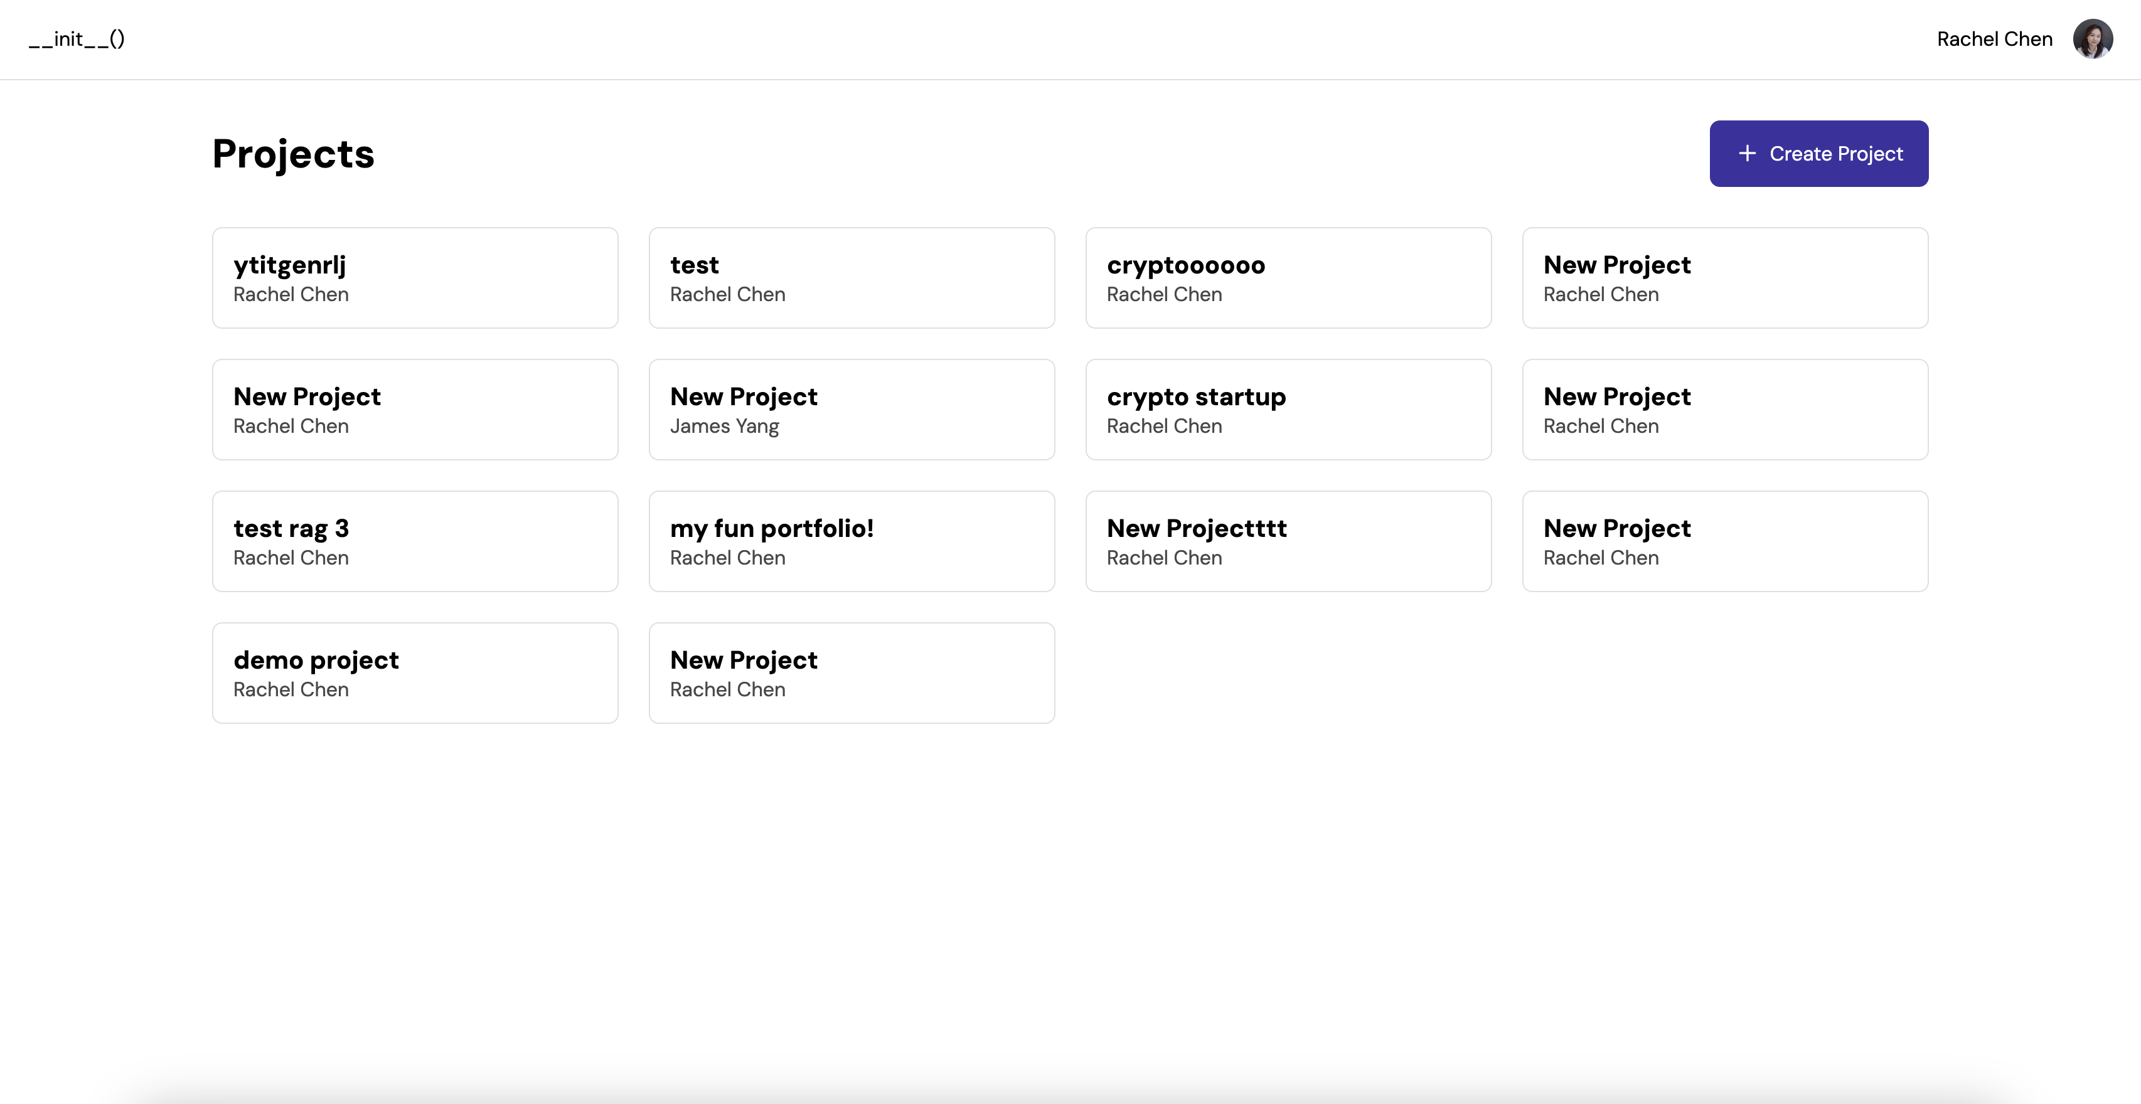Image resolution: width=2141 pixels, height=1104 pixels.
Task: Select New Project card below ytitgenrlj
Action: coord(415,410)
